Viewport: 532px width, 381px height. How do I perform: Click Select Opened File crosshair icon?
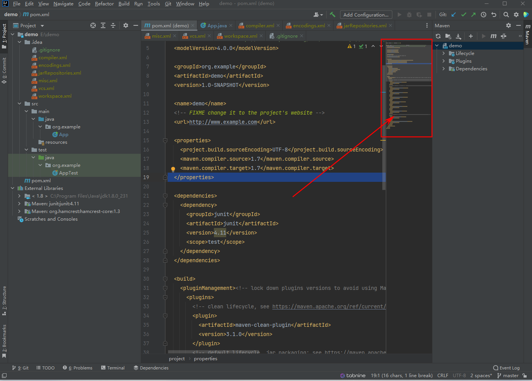[x=93, y=25]
